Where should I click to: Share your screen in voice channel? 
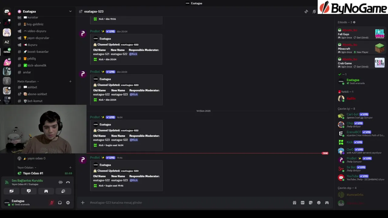tap(29, 191)
